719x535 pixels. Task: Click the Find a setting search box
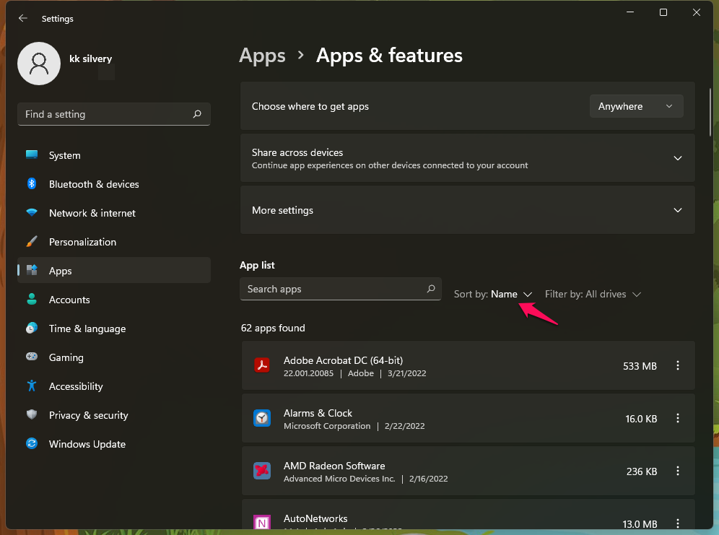(114, 114)
